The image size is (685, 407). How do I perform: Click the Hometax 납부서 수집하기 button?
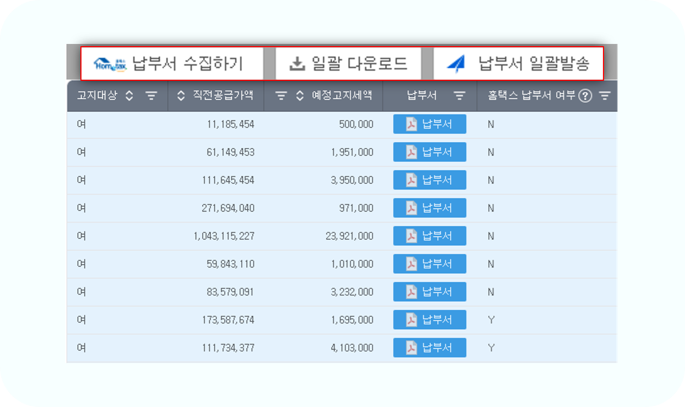click(172, 64)
